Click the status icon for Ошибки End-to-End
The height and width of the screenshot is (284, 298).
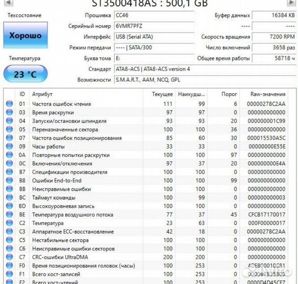point(9,180)
